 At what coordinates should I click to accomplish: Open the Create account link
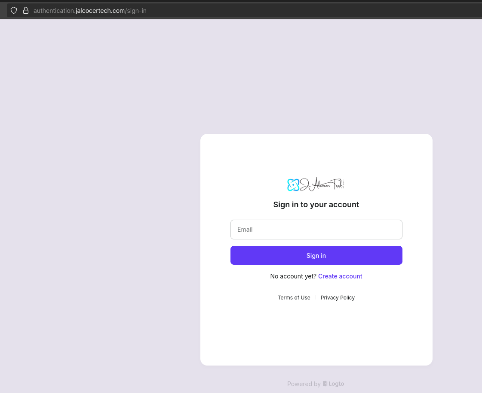(x=340, y=276)
